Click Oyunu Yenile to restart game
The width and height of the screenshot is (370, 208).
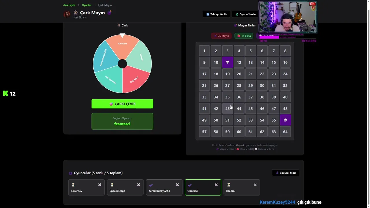[x=245, y=14]
